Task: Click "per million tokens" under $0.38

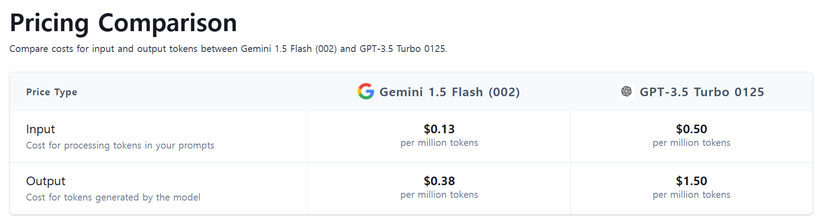Action: 439,195
